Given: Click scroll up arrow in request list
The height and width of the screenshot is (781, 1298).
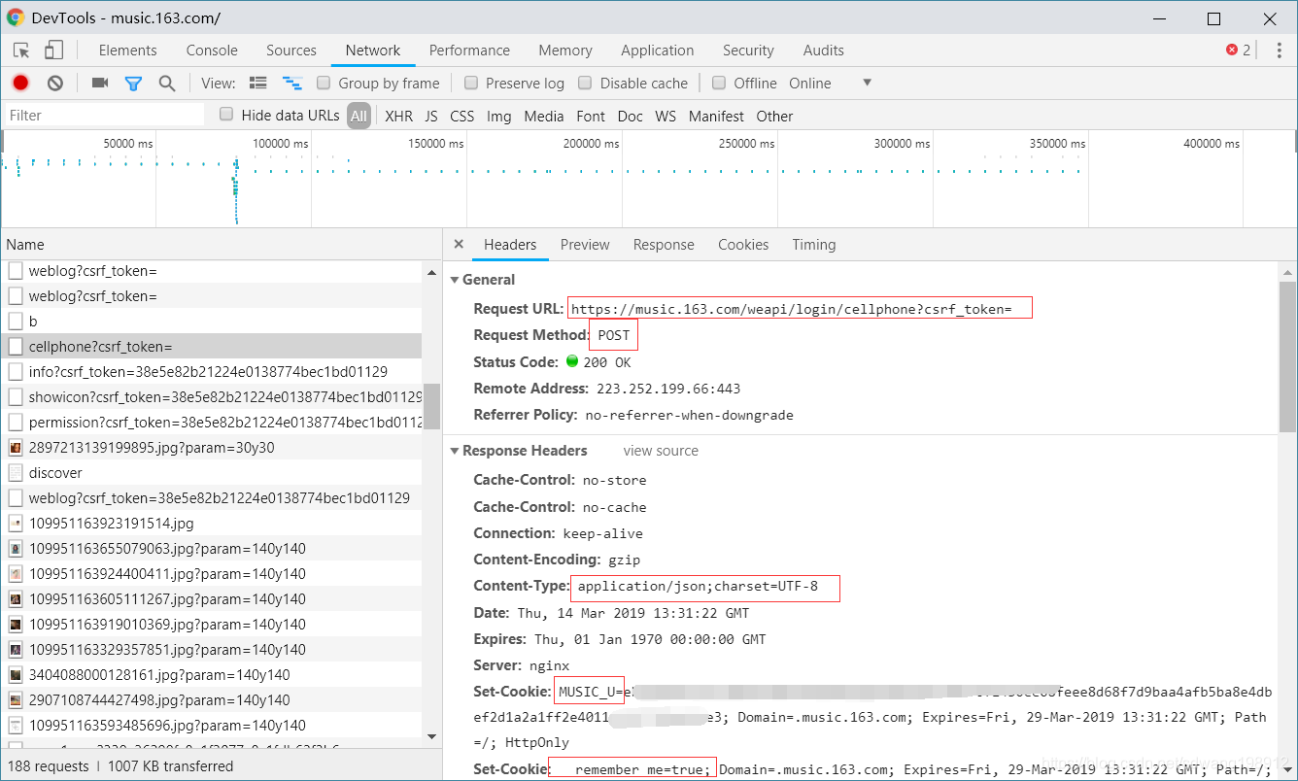Looking at the screenshot, I should (432, 273).
